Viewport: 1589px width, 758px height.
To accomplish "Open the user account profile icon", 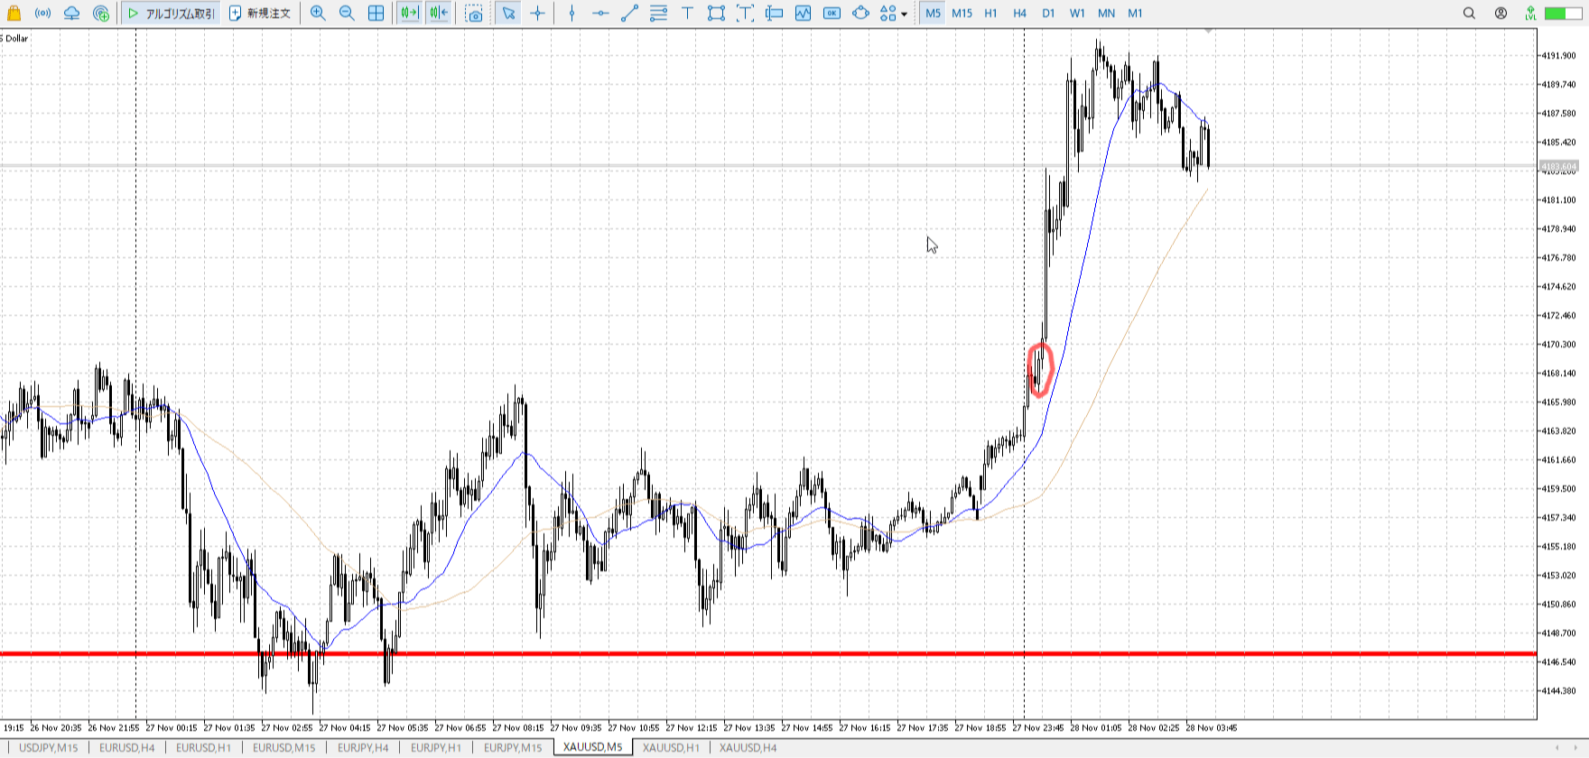I will click(1501, 14).
